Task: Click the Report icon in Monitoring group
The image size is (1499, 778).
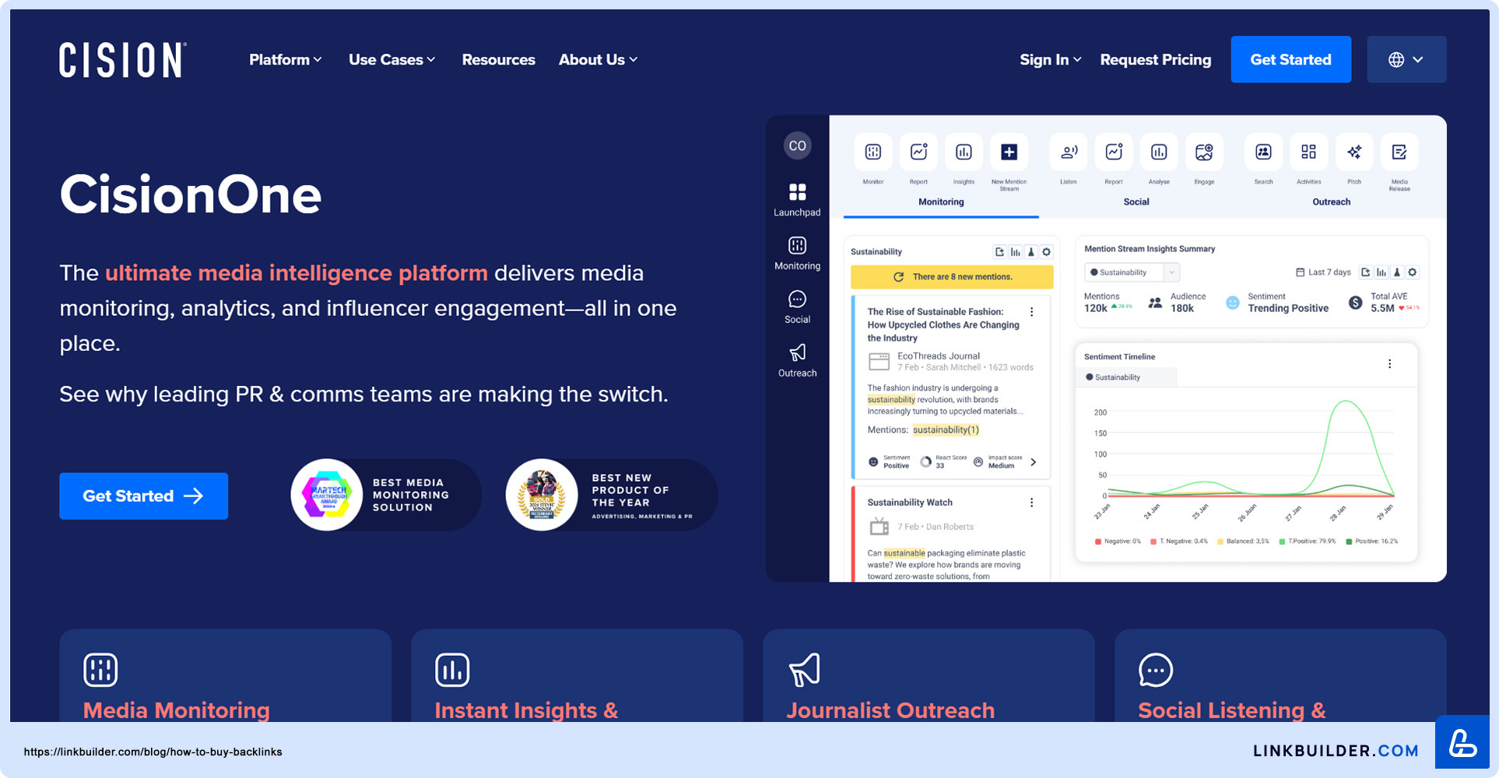Action: tap(918, 152)
